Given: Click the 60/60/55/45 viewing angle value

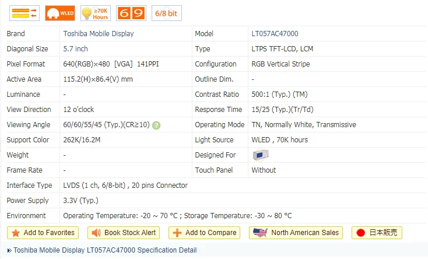Looking at the screenshot, I should pos(107,125).
